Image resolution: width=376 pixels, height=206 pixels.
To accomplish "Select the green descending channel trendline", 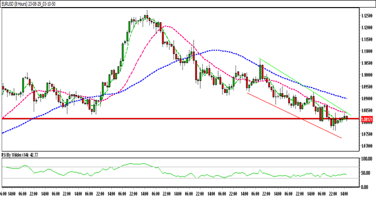I will click(304, 87).
